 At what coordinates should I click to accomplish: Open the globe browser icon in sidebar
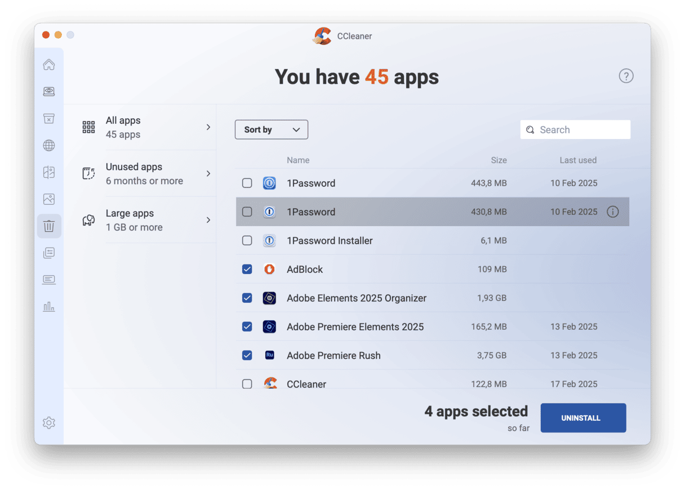point(49,146)
